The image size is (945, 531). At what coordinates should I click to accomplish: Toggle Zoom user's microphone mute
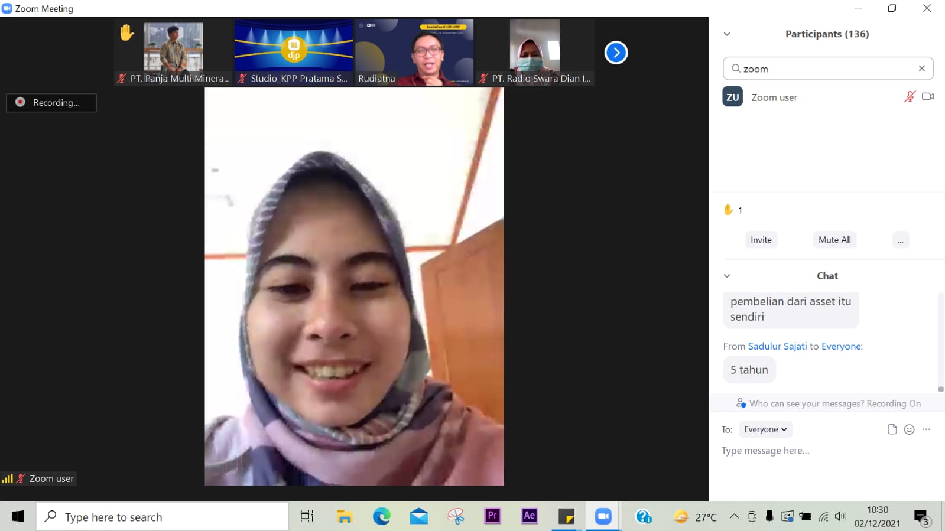[x=910, y=97]
